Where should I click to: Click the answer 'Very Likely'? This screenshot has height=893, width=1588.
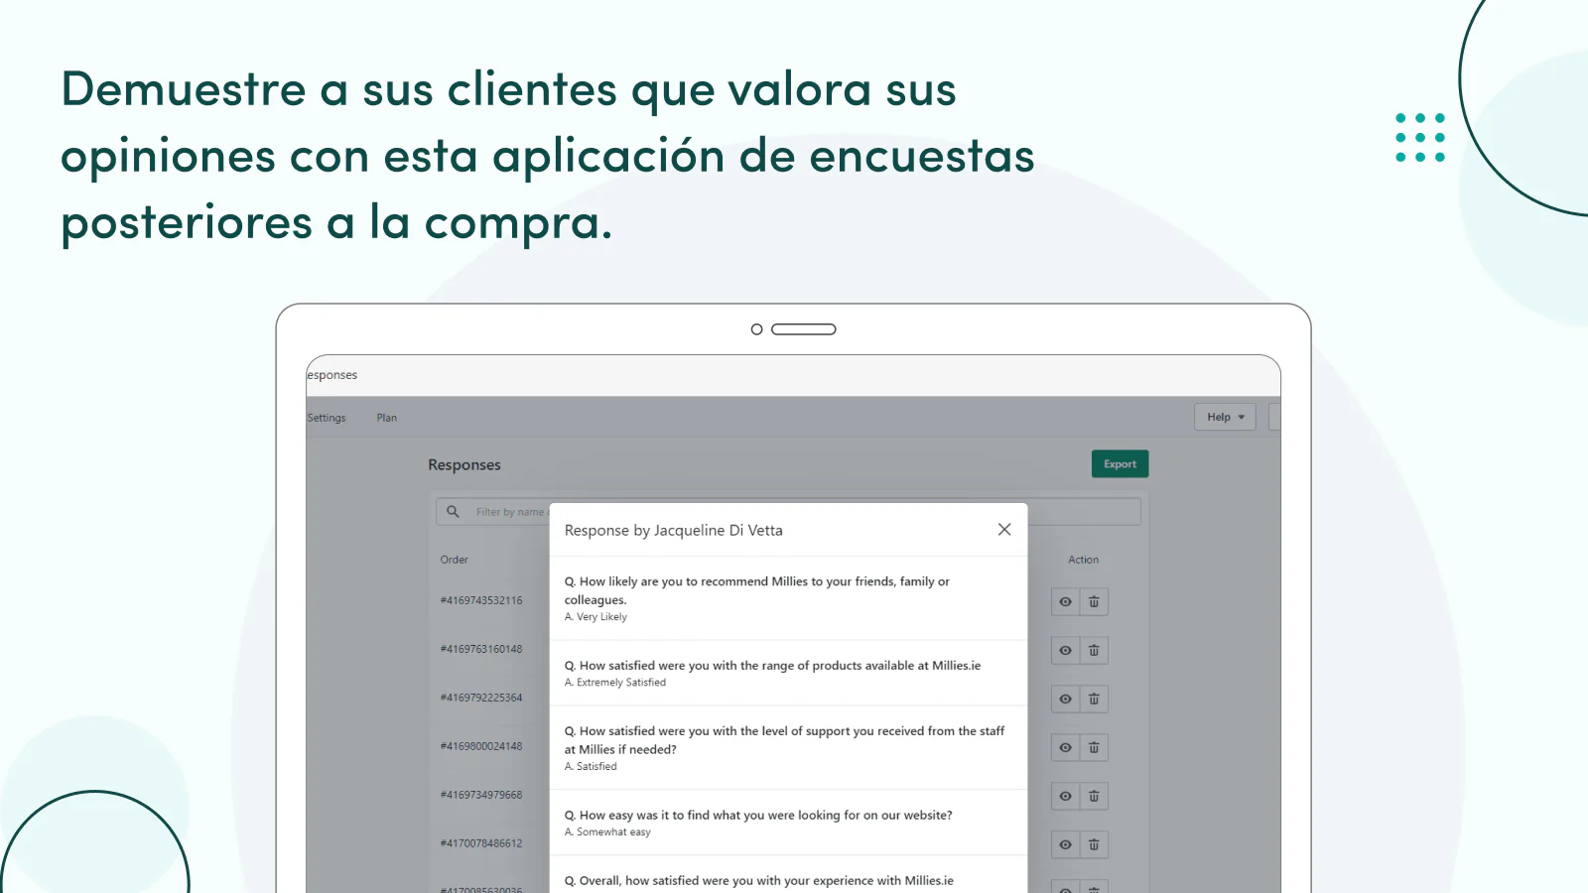[x=601, y=617]
